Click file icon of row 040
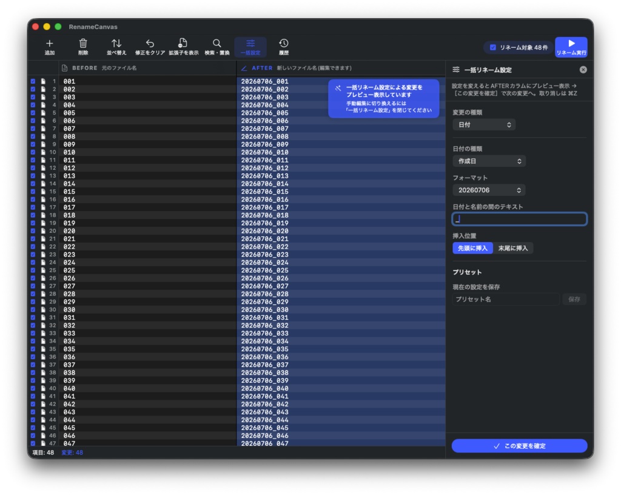Viewport: 621px width, 495px height. (43, 388)
